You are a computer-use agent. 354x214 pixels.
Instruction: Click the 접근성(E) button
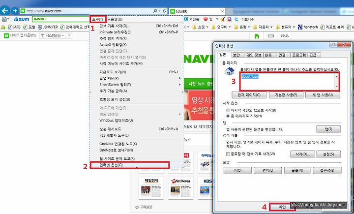pyautogui.click(x=327, y=170)
